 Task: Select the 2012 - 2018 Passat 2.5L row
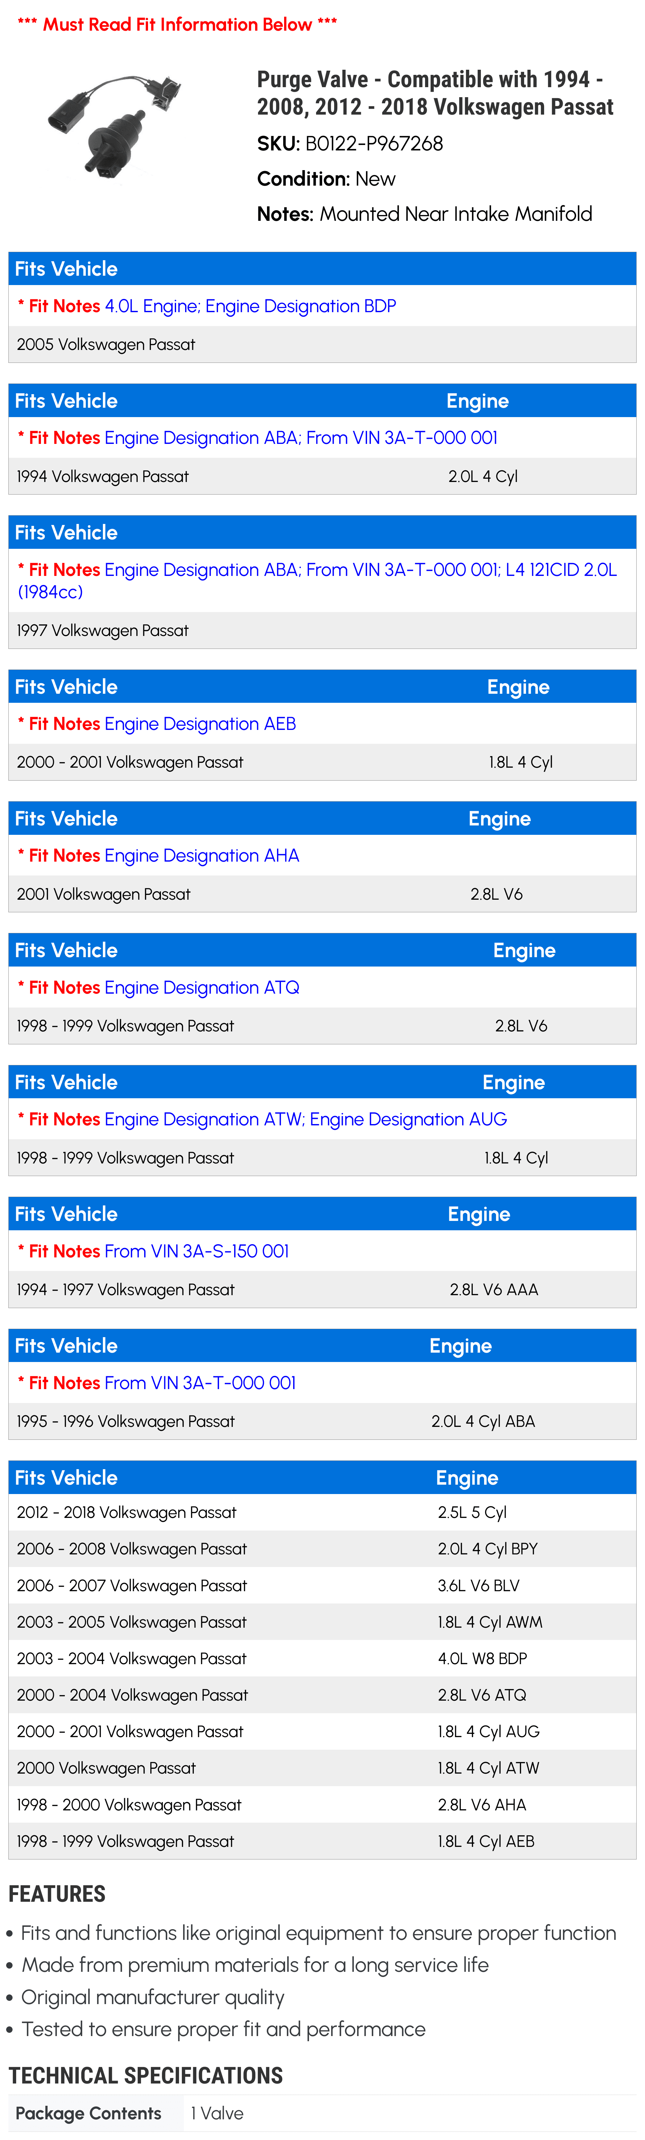[322, 1513]
